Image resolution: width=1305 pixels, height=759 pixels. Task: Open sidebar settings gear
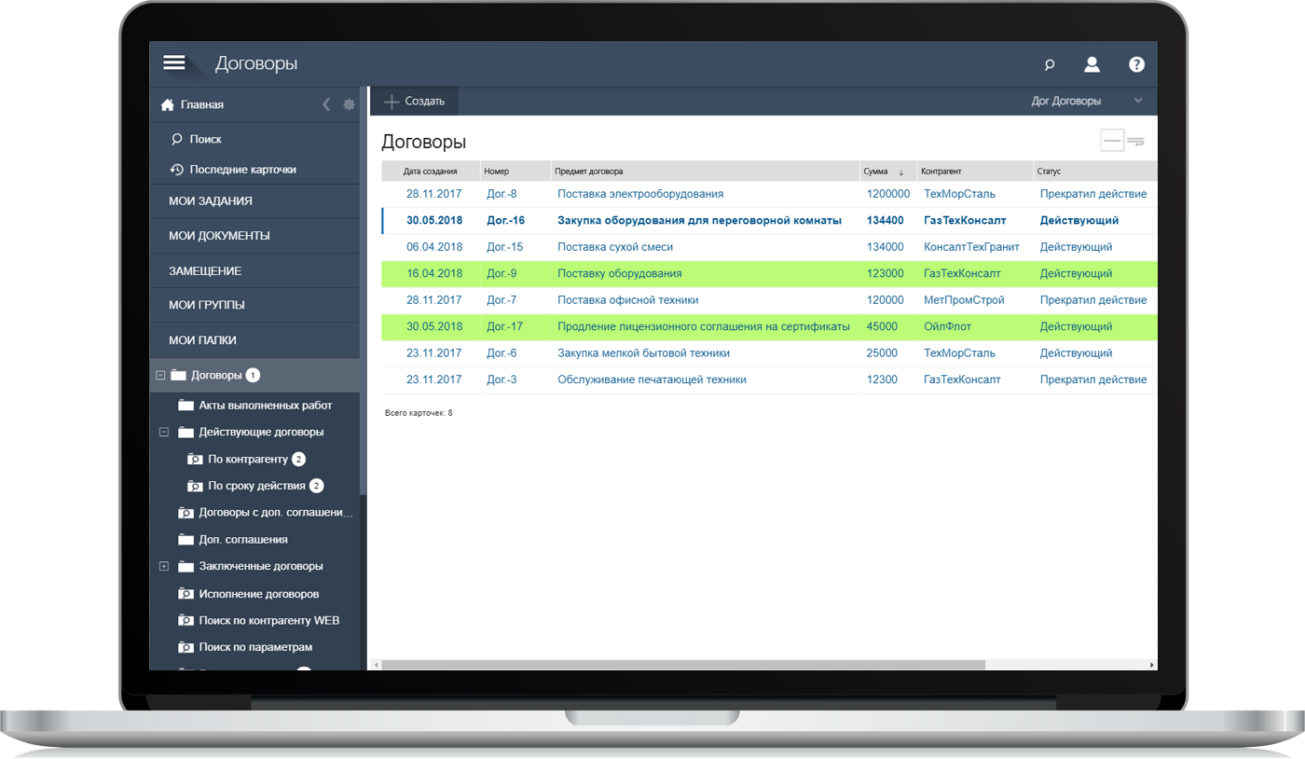[x=350, y=104]
